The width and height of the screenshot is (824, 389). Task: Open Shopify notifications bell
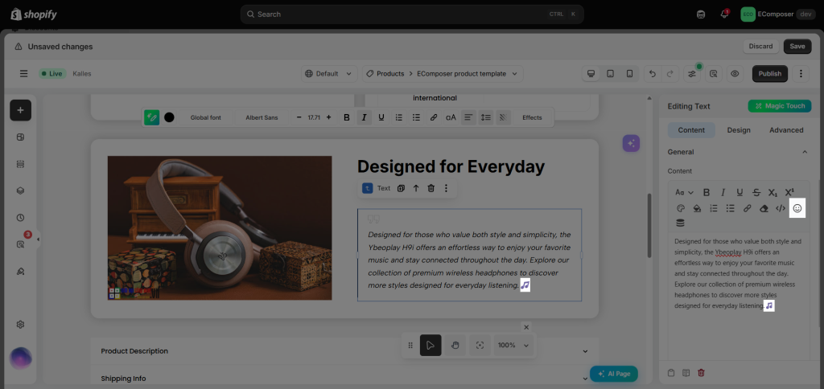point(724,14)
